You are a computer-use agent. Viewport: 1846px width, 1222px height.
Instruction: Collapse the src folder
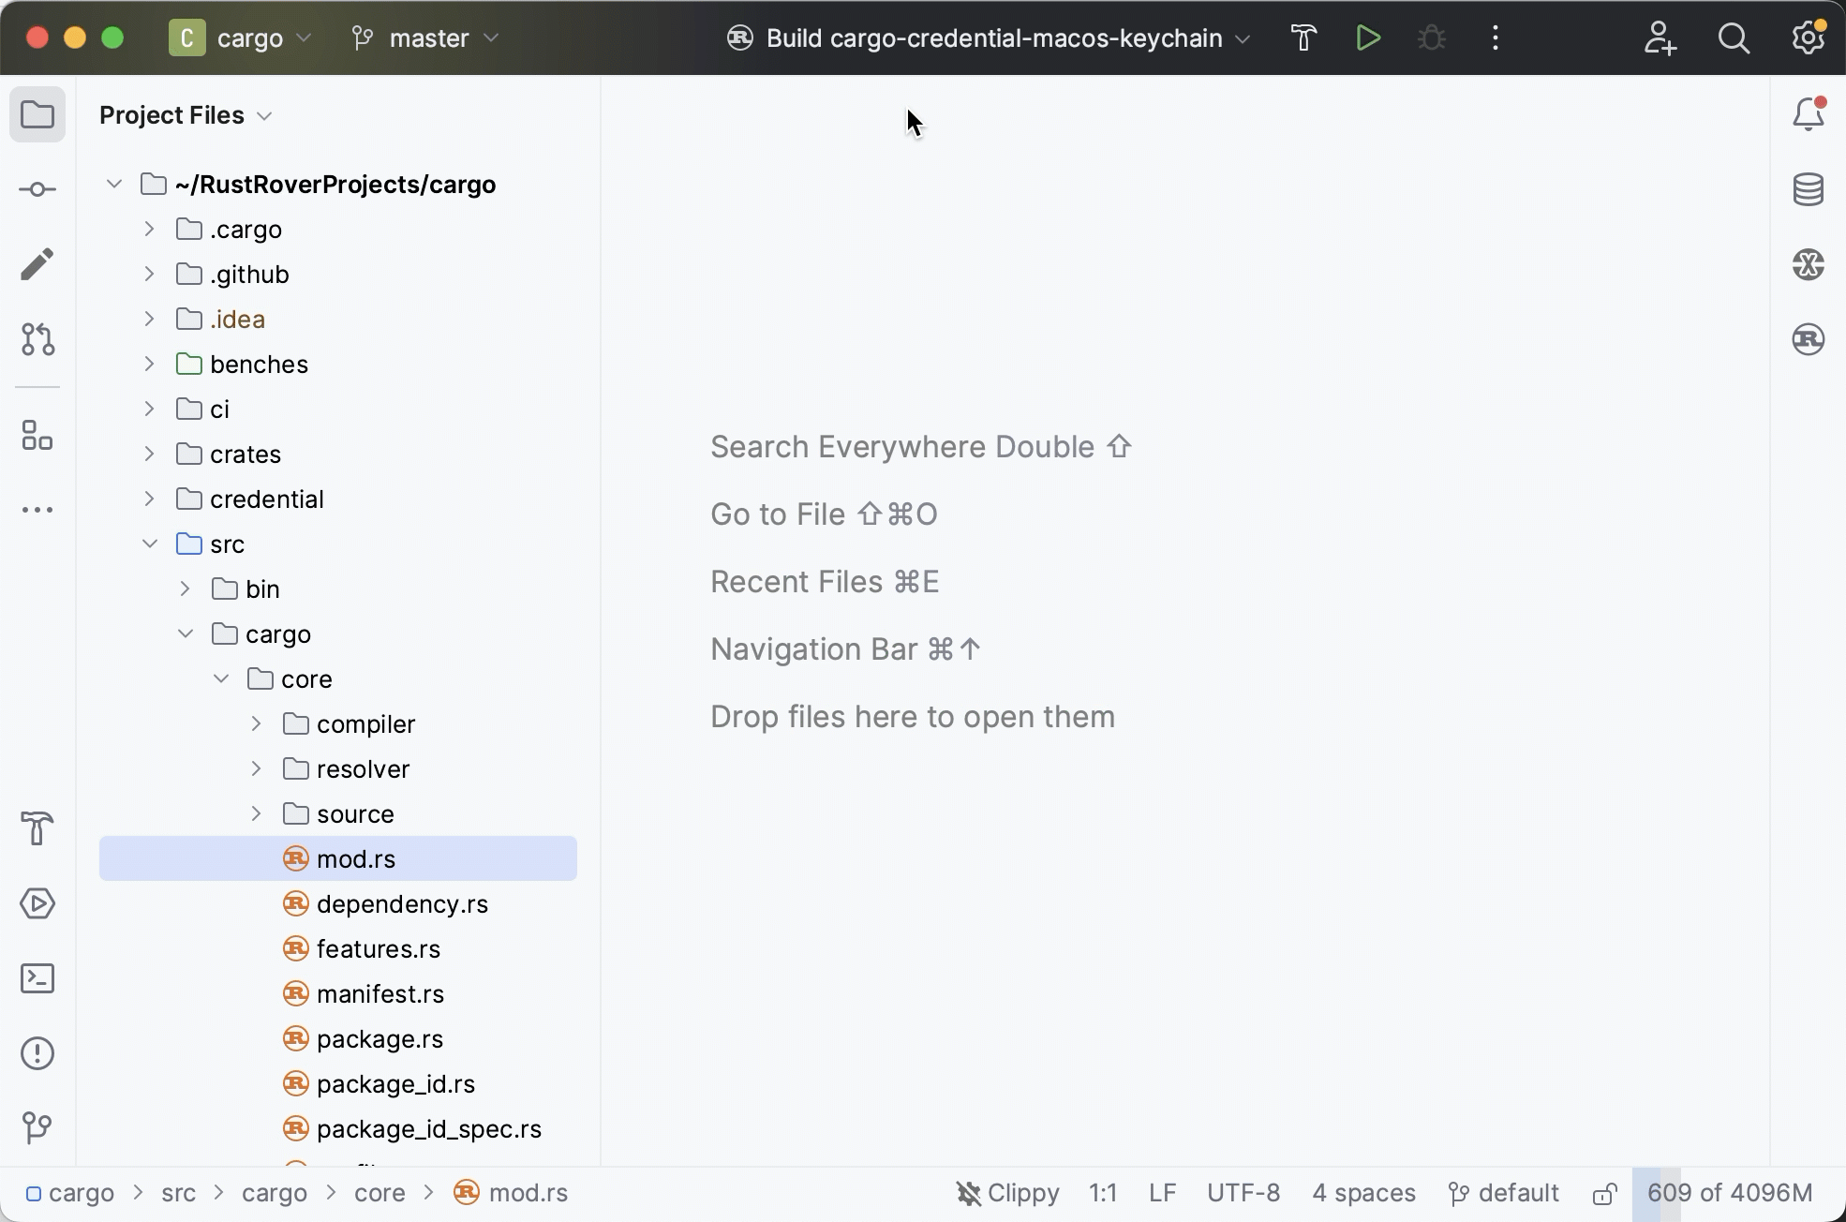click(x=149, y=544)
